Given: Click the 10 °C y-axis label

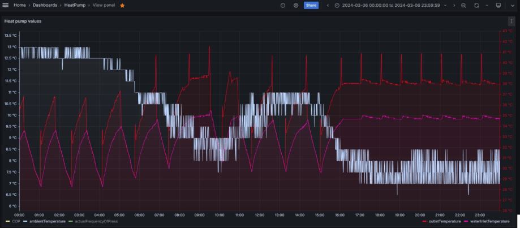Looking at the screenshot, I should (12, 115).
